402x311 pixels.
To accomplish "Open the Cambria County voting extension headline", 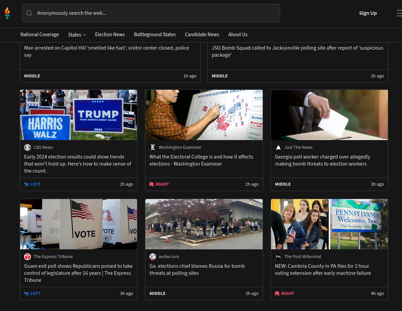I will tap(323, 269).
